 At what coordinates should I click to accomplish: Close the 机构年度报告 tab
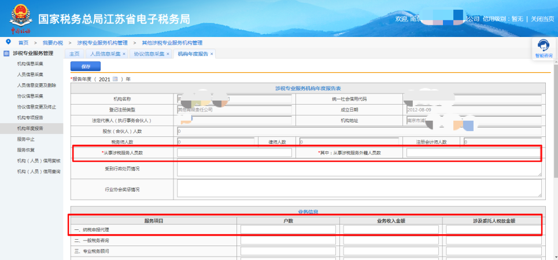point(212,54)
